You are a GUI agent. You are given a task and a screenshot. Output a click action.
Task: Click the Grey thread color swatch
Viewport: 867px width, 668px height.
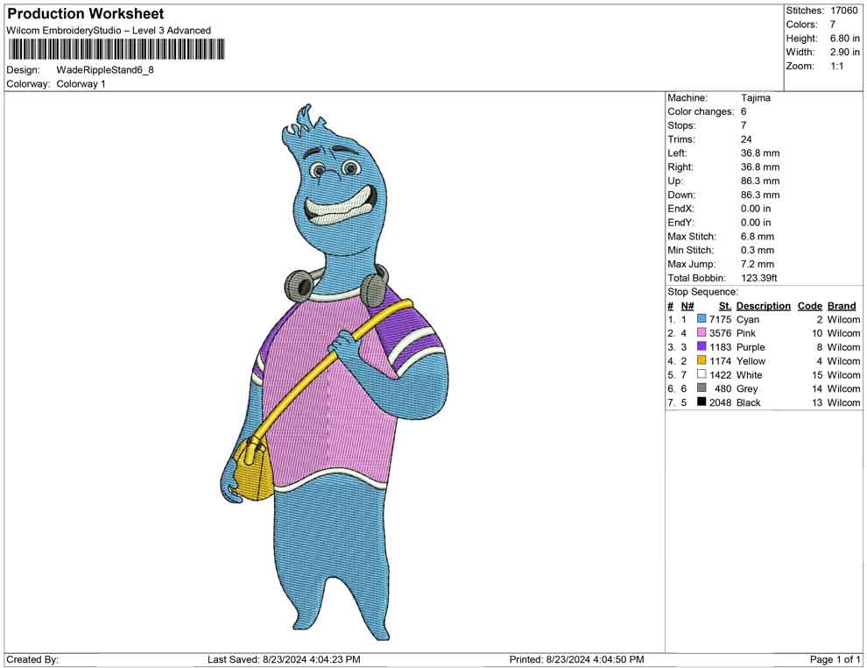pos(701,388)
